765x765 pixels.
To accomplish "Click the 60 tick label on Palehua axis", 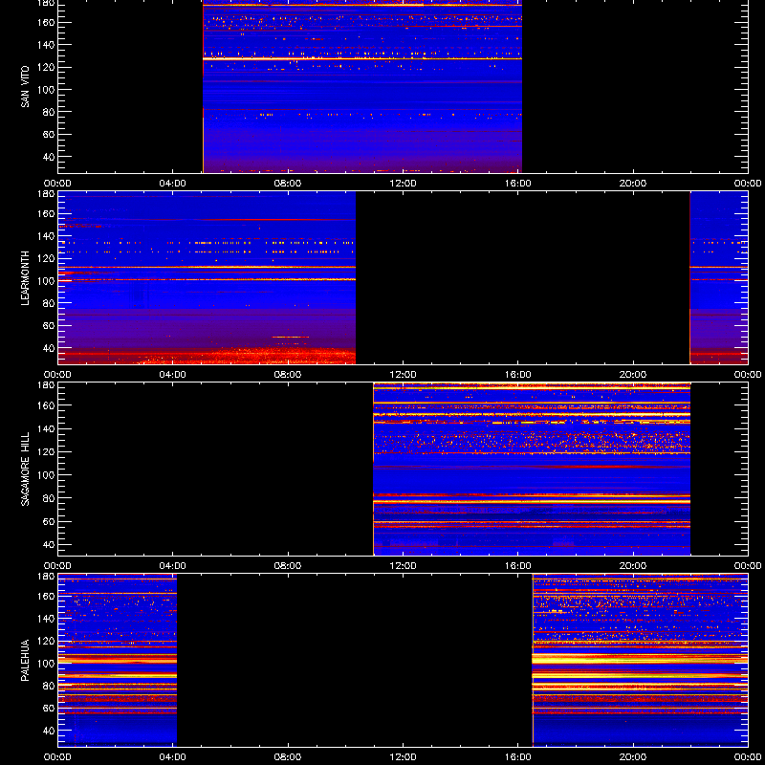I will [49, 708].
